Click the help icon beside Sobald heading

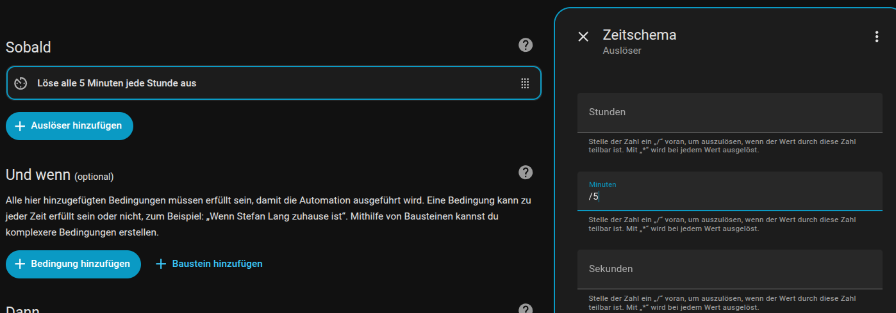click(526, 45)
